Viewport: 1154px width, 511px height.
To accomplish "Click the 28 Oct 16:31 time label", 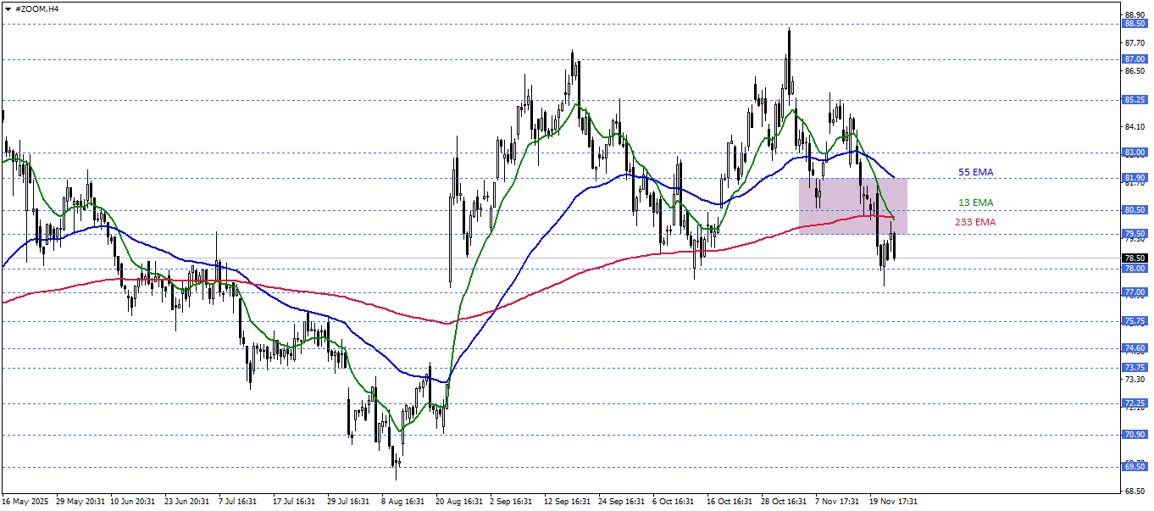I will coord(784,502).
